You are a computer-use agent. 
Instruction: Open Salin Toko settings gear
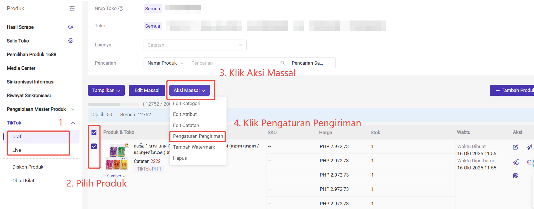(x=71, y=41)
